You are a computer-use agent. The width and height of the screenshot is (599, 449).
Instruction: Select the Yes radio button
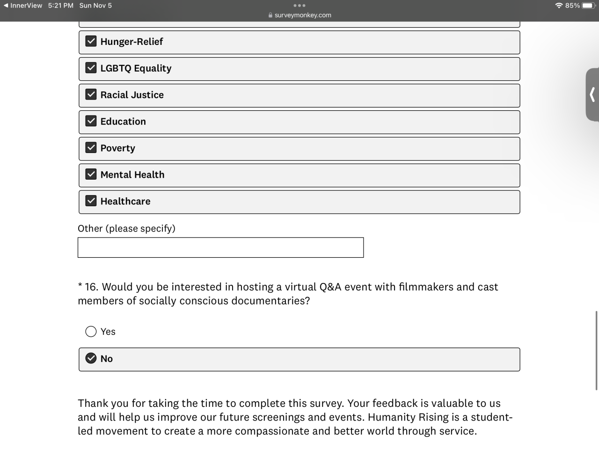[x=91, y=332]
